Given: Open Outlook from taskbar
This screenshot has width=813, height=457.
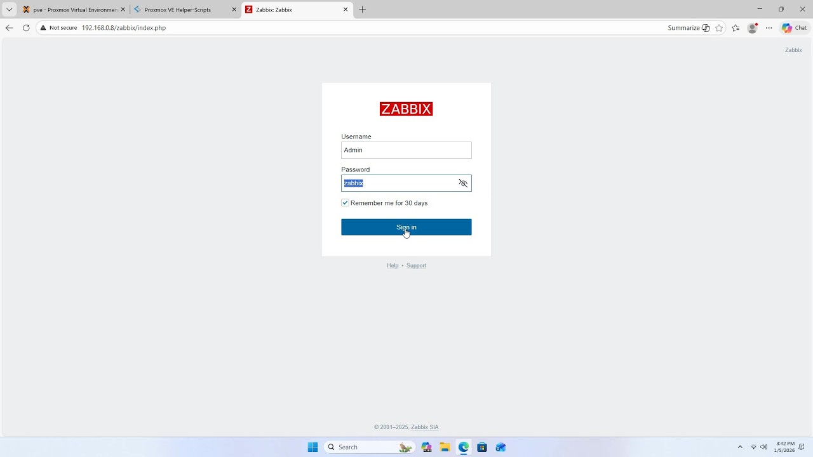Looking at the screenshot, I should pyautogui.click(x=501, y=447).
